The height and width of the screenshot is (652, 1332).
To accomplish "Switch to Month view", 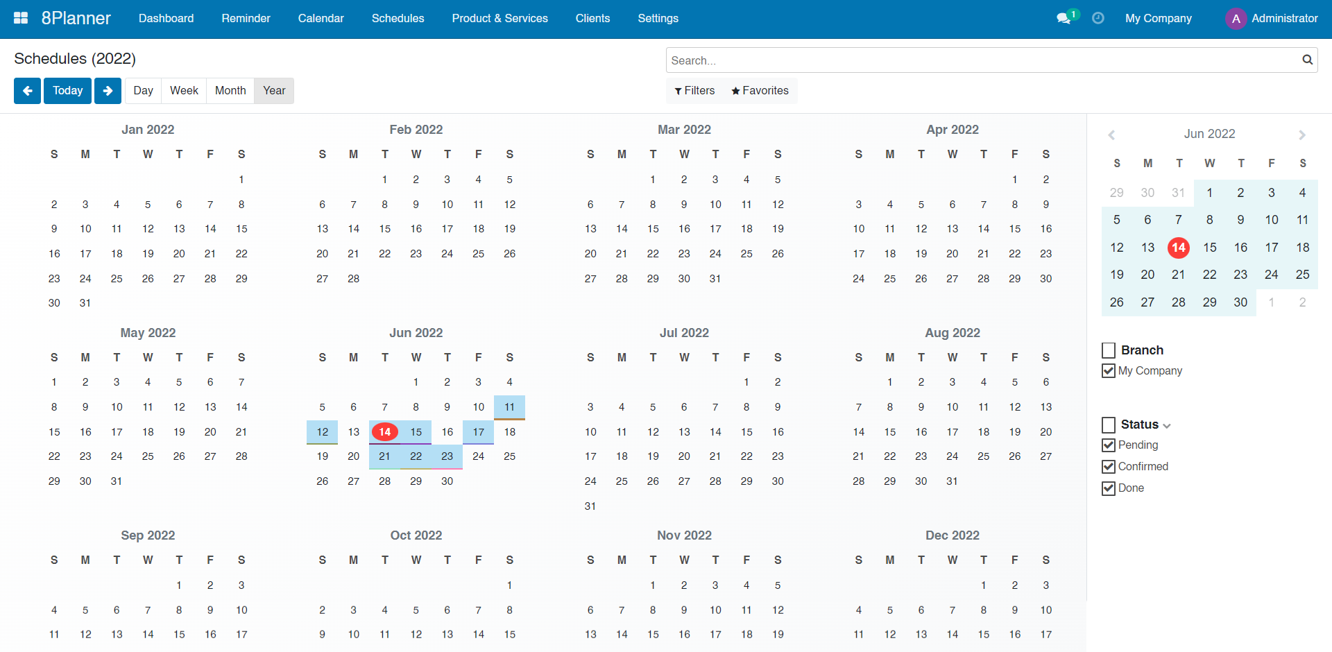I will tap(230, 91).
